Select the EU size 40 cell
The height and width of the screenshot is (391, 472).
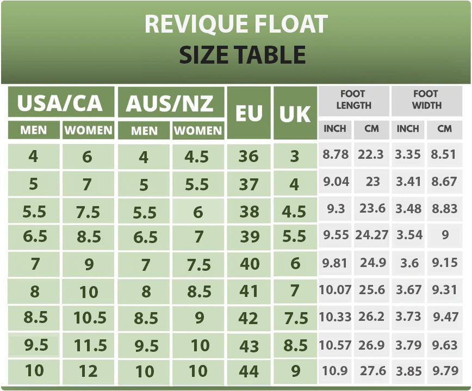tap(249, 264)
